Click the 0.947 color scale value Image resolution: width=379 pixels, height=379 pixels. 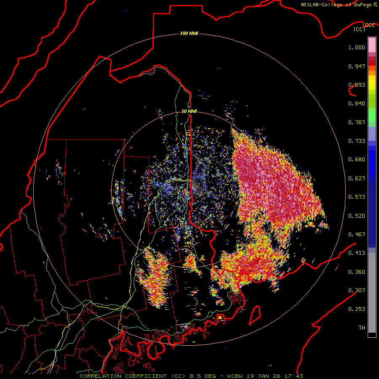[357, 66]
